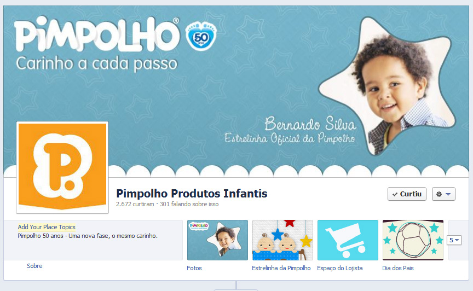Open the Fotos thumbnail with child star
The width and height of the screenshot is (473, 291).
point(217,240)
